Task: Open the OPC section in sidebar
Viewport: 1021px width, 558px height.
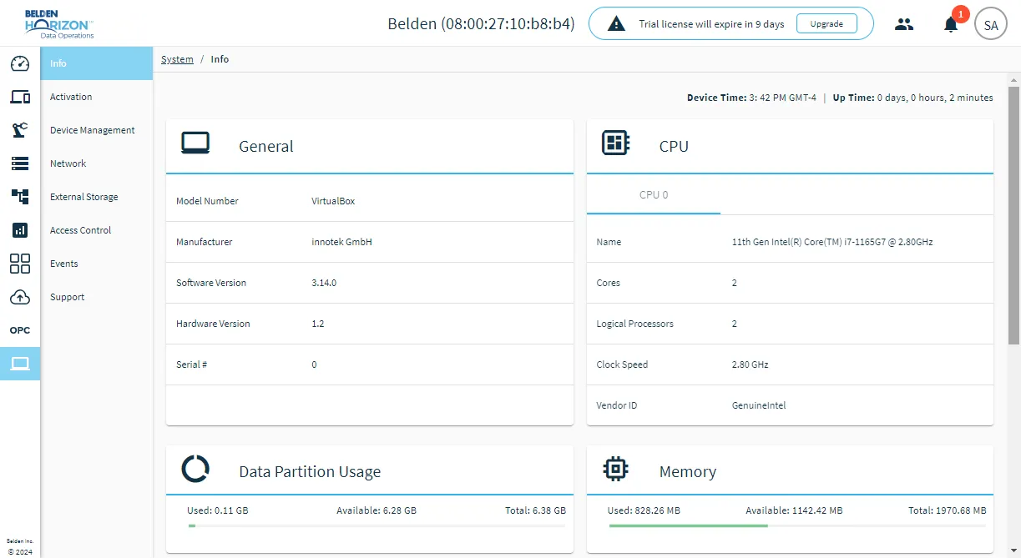Action: coord(20,330)
